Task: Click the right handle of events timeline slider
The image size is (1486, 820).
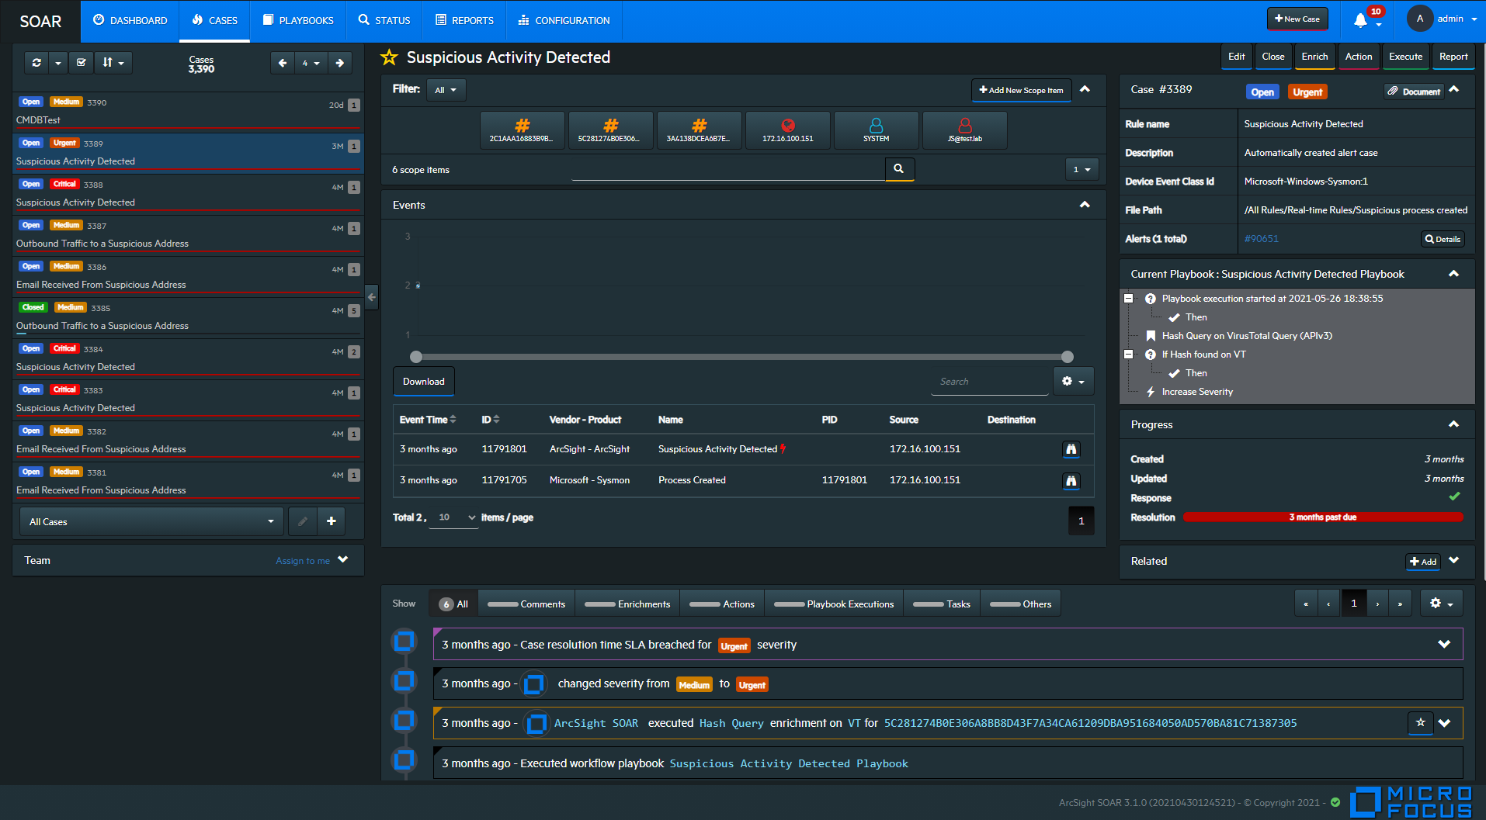Action: pos(1068,357)
